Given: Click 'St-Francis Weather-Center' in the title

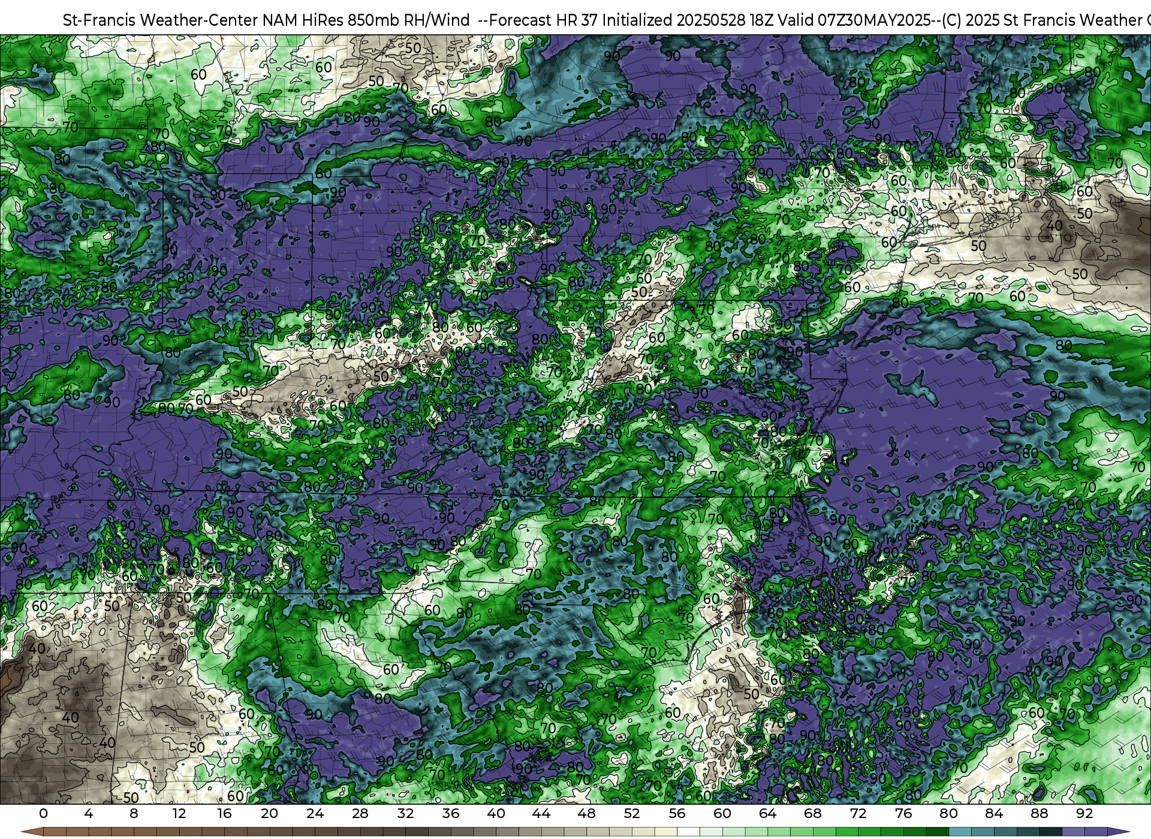Looking at the screenshot, I should (x=161, y=20).
